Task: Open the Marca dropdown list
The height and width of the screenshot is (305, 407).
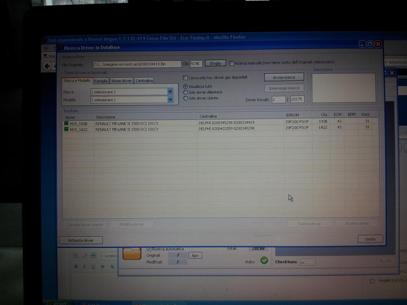Action: (x=170, y=92)
